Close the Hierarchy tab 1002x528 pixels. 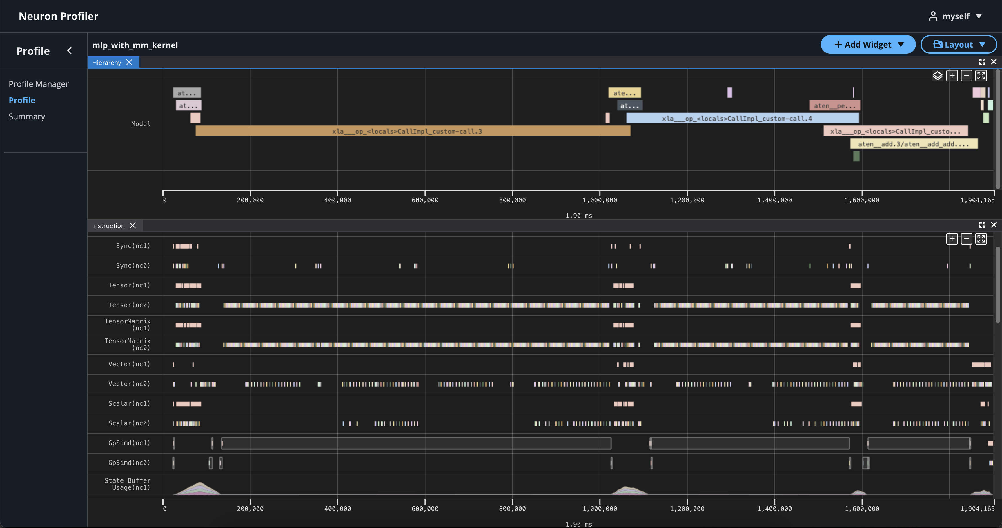(x=130, y=62)
